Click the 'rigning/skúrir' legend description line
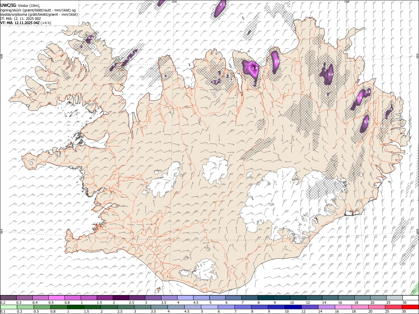This screenshot has height=314, width=419. 38,10
